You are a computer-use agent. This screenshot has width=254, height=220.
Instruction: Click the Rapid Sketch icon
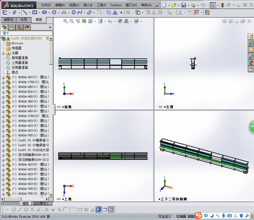coord(207,12)
